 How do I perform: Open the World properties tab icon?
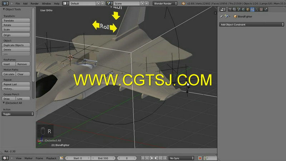[243, 9]
